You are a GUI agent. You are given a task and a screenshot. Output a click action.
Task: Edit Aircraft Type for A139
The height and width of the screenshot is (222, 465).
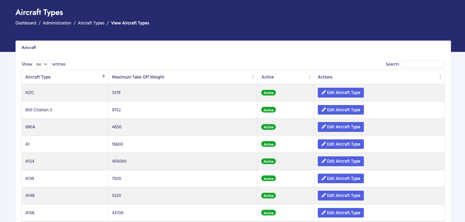(x=341, y=178)
